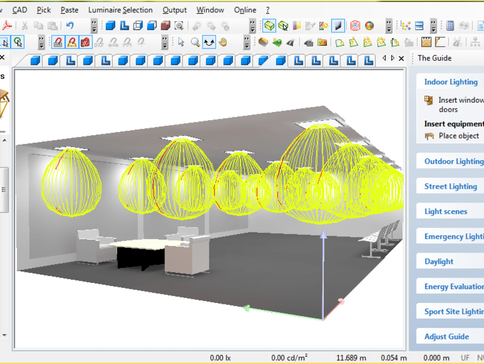The width and height of the screenshot is (484, 363).
Task: Click the green exterior scene icon
Action: 277,42
